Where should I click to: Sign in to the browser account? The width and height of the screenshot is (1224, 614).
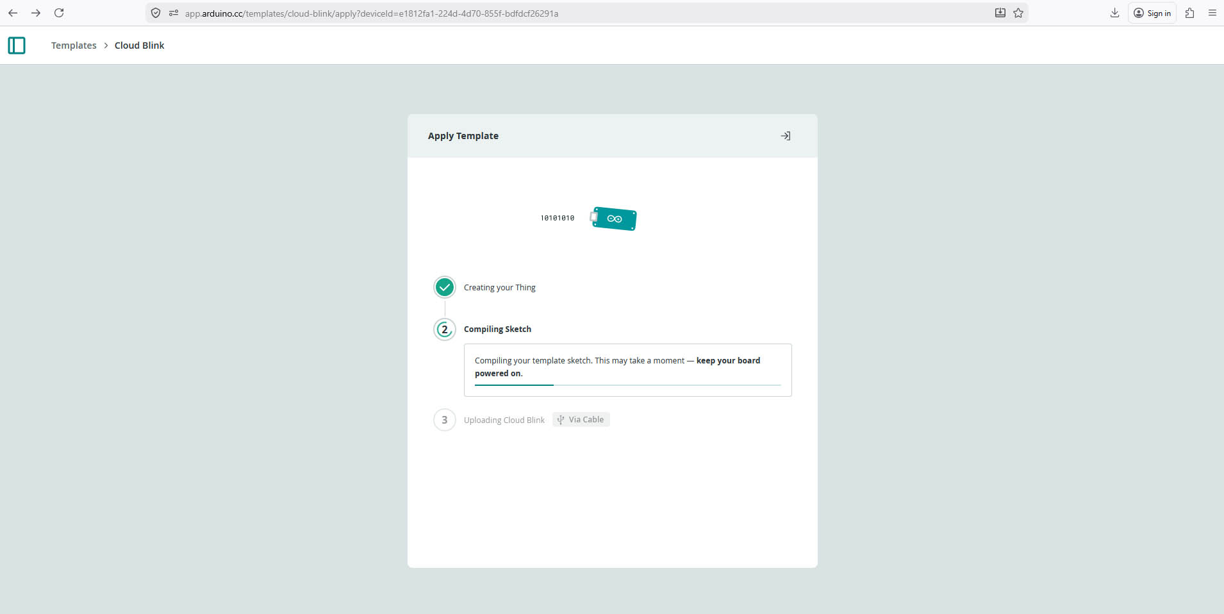(x=1152, y=13)
